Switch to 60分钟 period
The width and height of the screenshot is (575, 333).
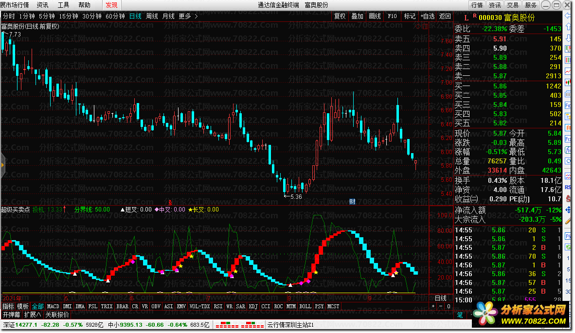click(115, 16)
